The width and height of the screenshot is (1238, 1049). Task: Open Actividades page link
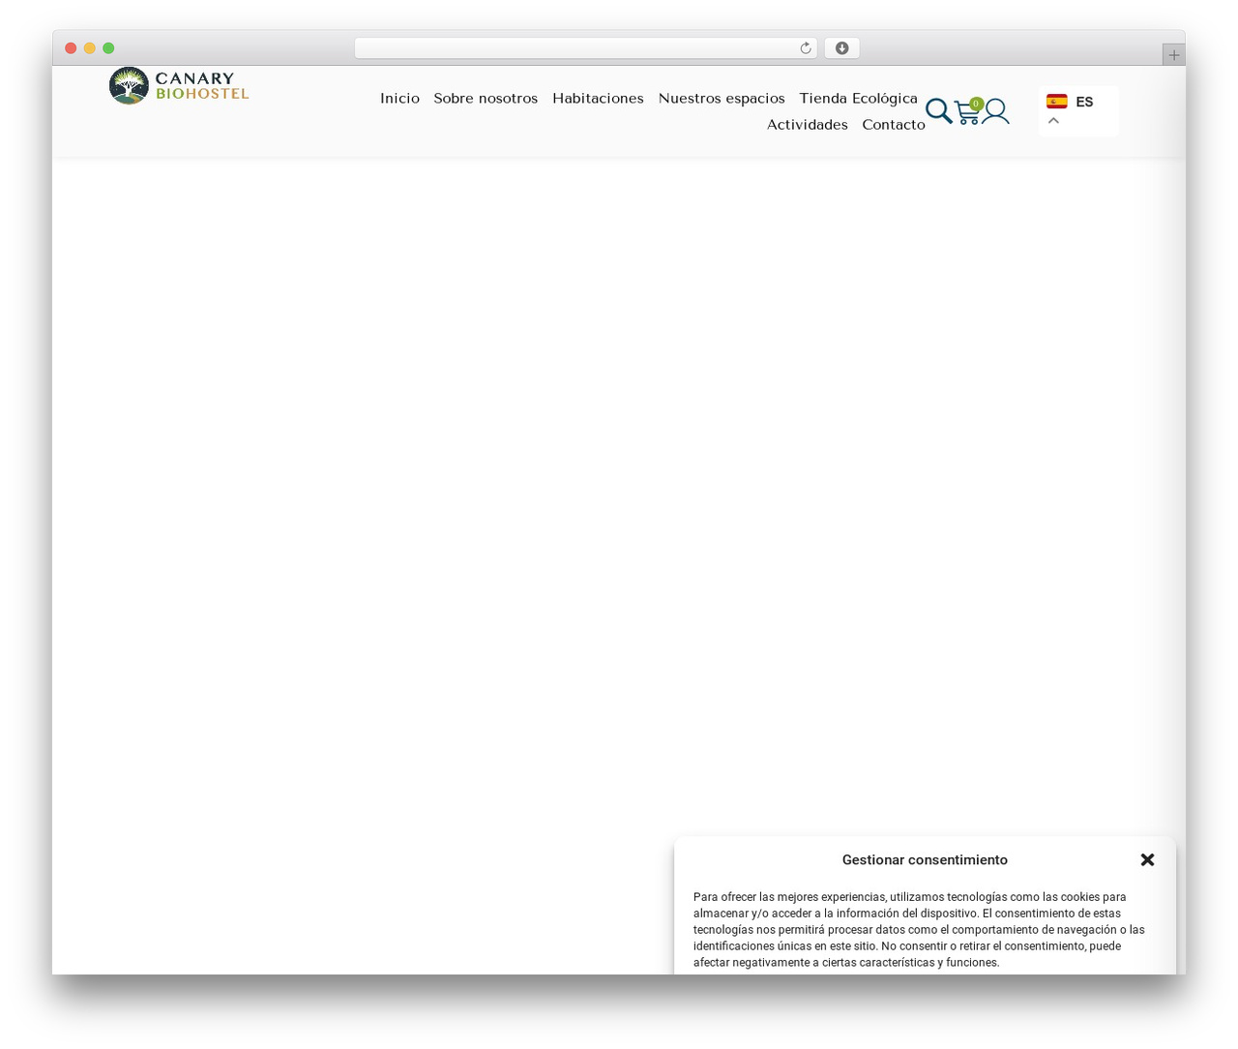click(808, 125)
